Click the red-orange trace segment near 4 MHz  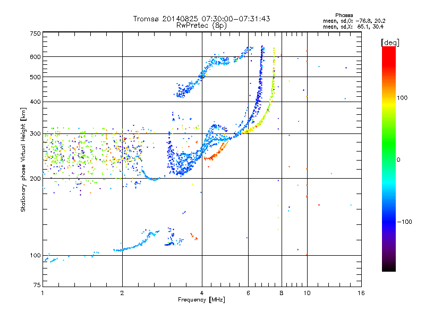point(216,153)
